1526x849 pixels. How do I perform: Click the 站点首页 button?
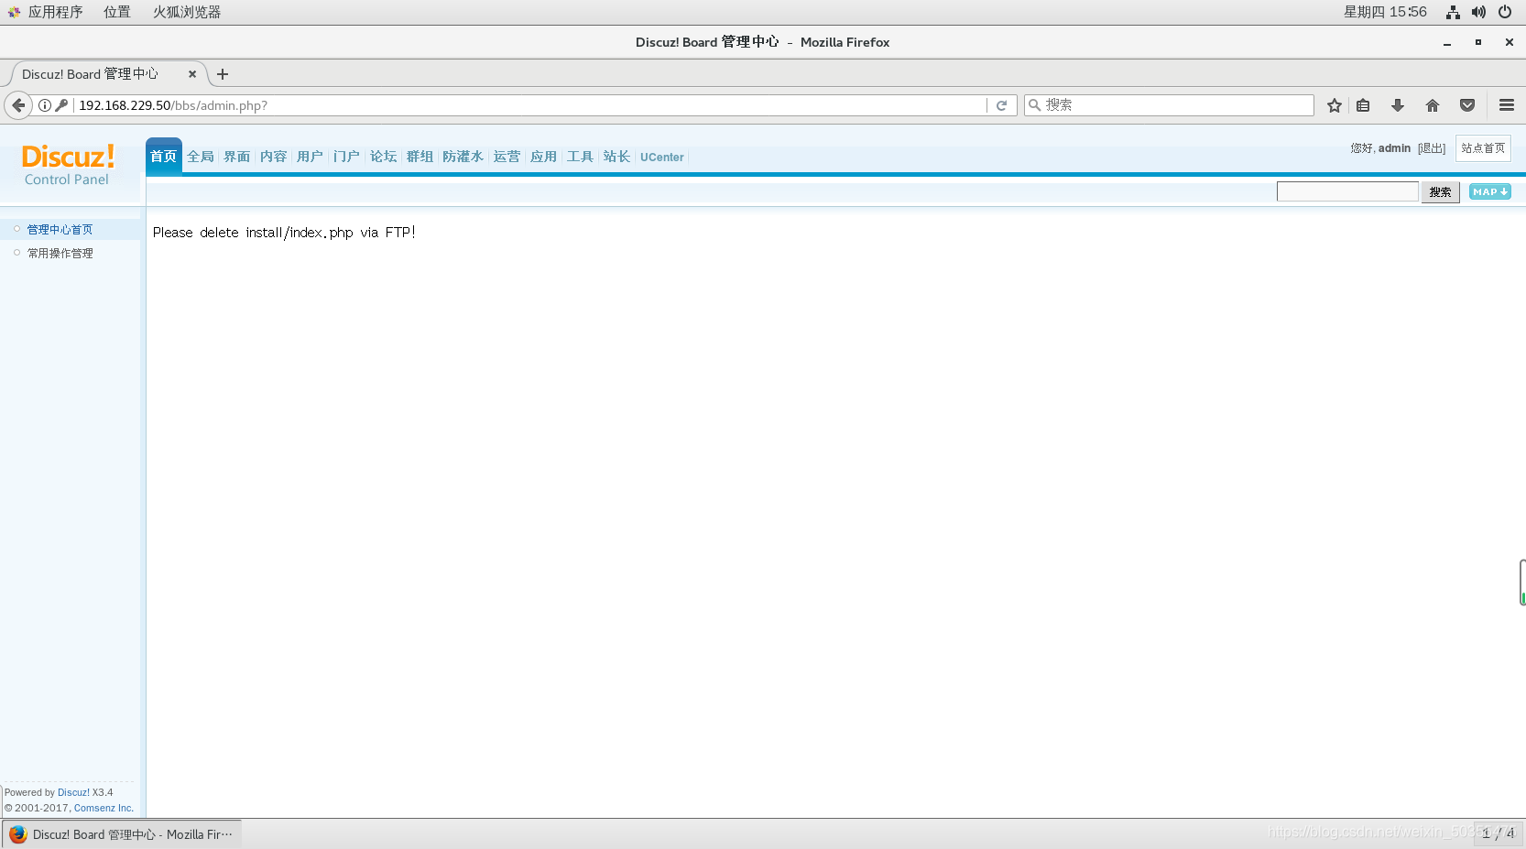tap(1483, 148)
